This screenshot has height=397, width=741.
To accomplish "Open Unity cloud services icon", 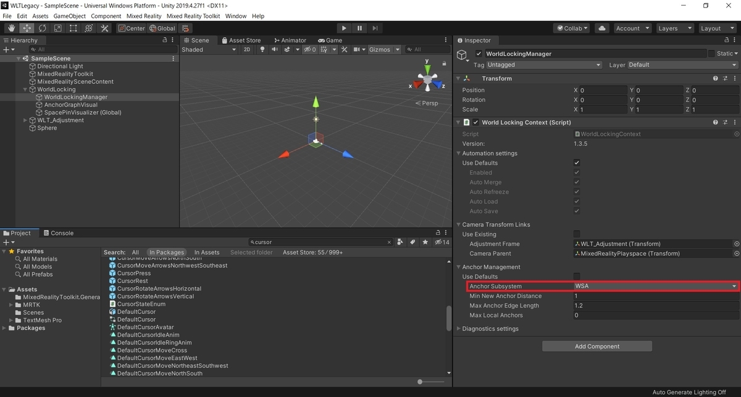I will click(602, 28).
